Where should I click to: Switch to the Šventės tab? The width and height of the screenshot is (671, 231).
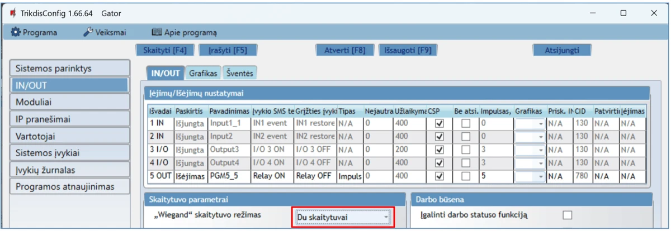[x=240, y=73]
